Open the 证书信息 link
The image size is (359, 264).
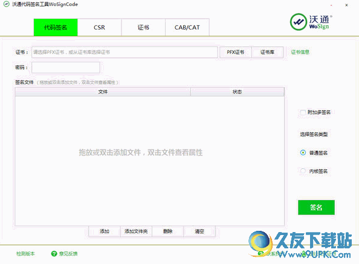click(x=300, y=52)
